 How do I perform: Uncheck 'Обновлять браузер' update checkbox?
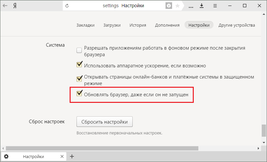tap(79, 94)
